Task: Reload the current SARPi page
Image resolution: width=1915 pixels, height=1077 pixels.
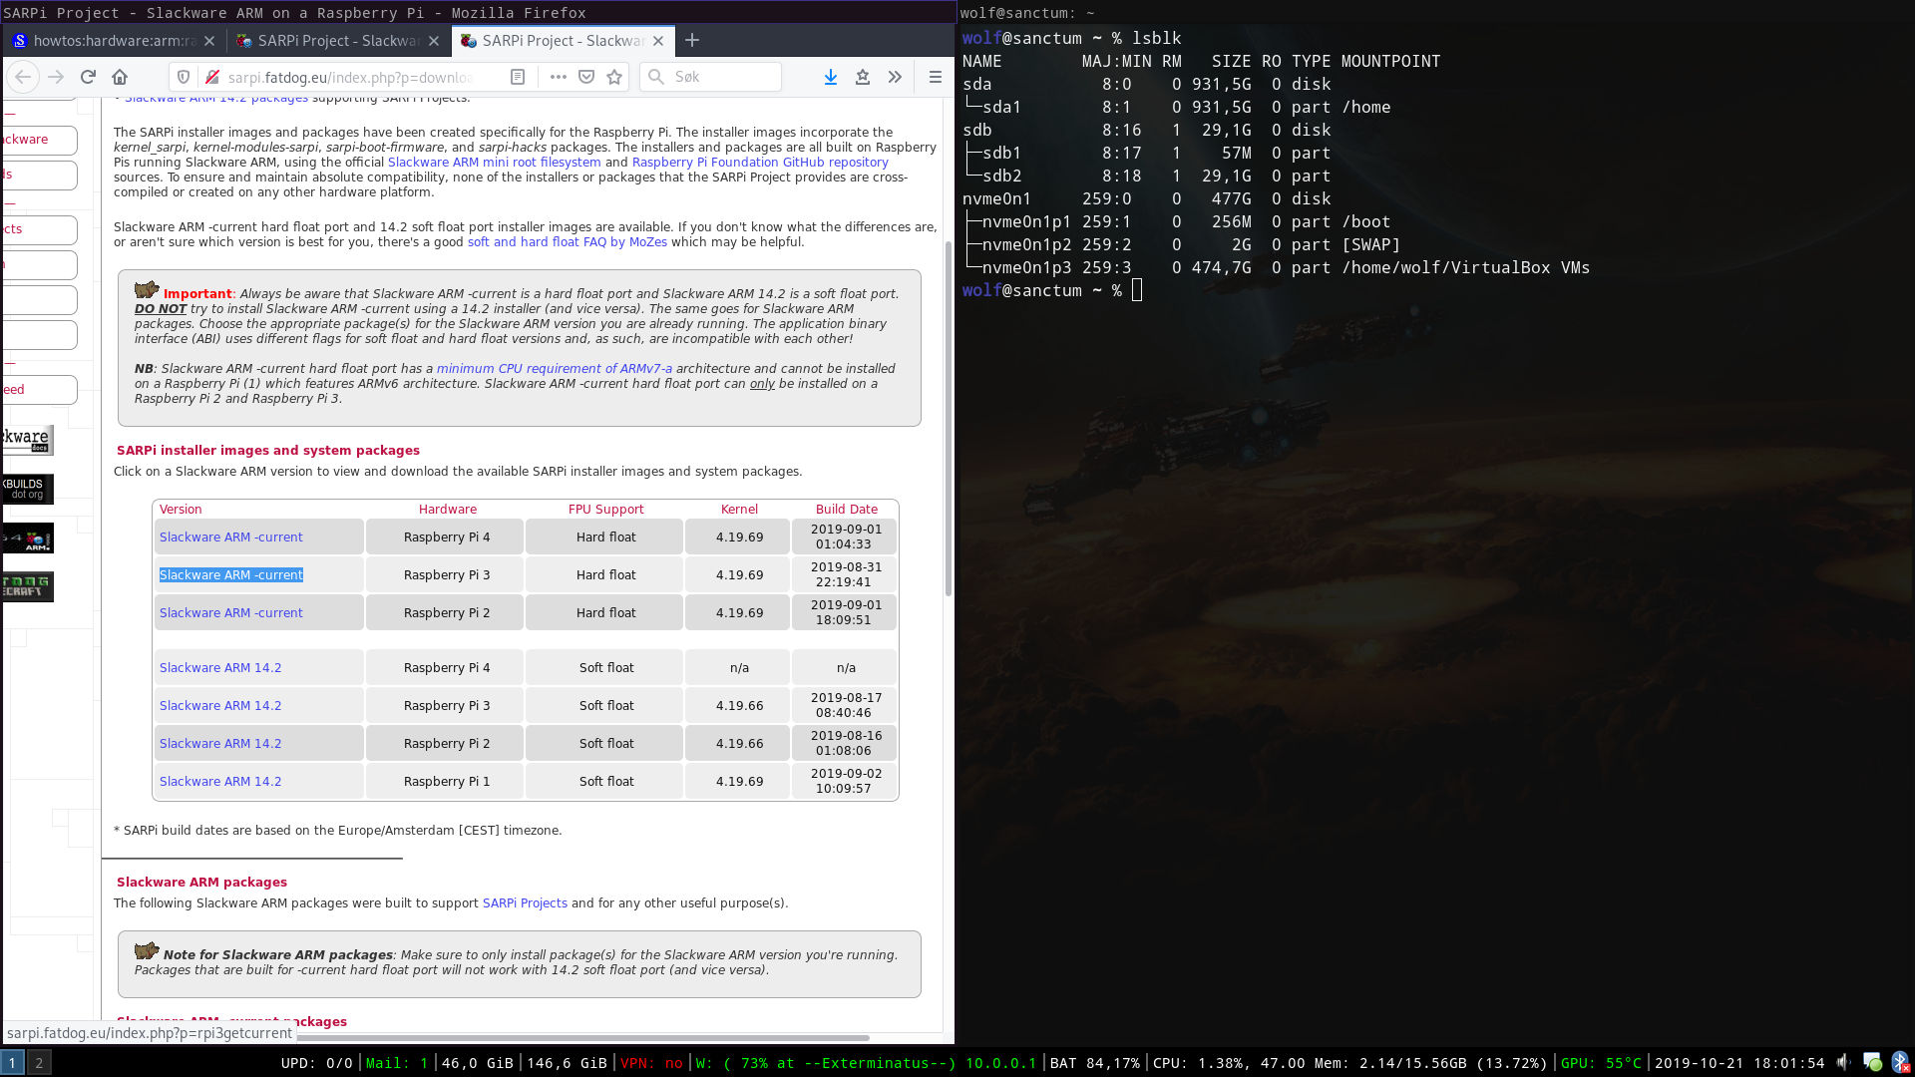Action: (88, 77)
